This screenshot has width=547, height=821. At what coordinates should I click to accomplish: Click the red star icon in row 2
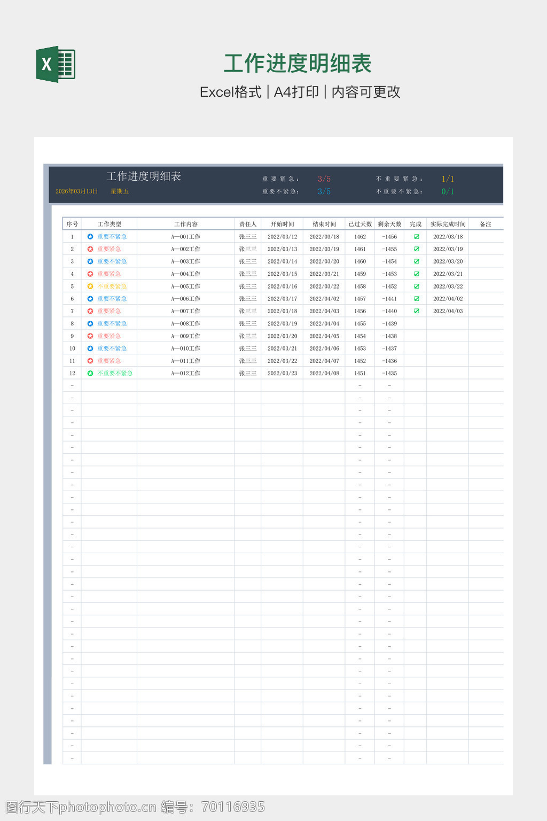click(90, 249)
